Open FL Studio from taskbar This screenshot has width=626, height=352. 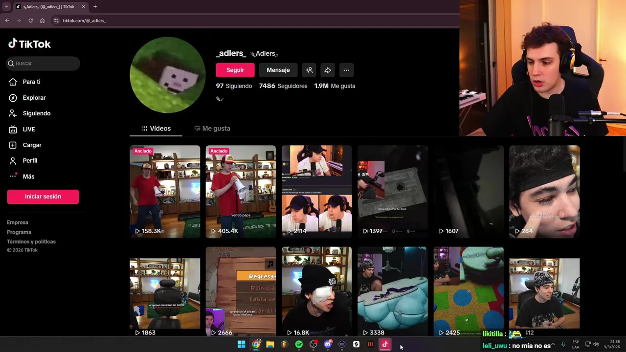(x=285, y=344)
